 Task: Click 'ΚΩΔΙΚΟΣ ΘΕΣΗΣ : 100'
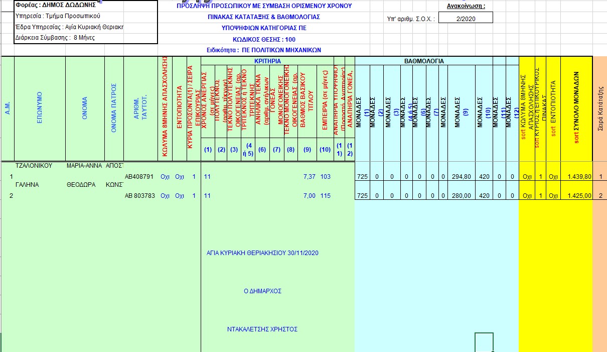tap(264, 39)
